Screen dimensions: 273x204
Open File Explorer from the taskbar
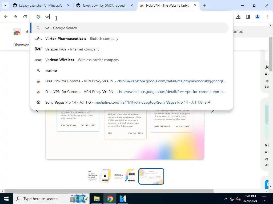(x=97, y=199)
